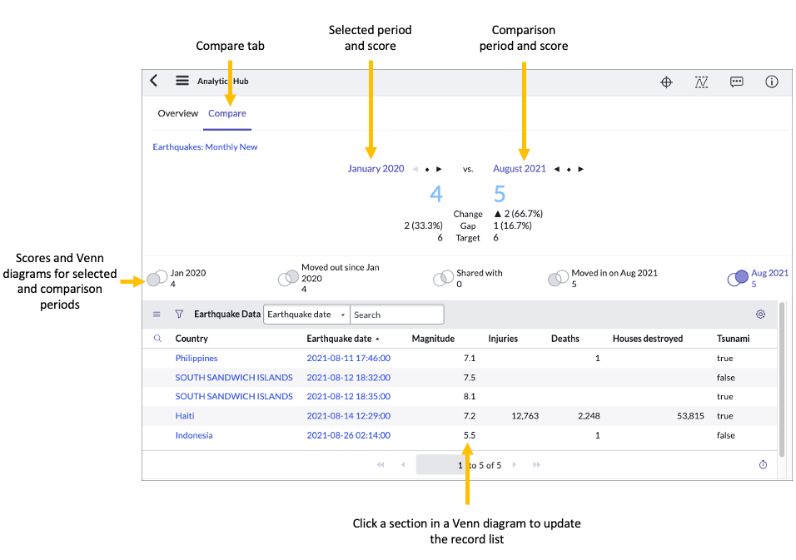This screenshot has height=560, width=796.
Task: Click the history clock icon below the table
Action: pyautogui.click(x=763, y=464)
